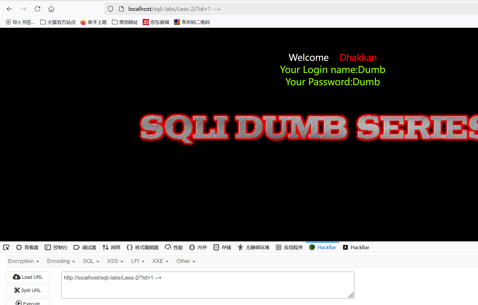This screenshot has width=478, height=305.
Task: Open the 网络 network monitor
Action: point(111,247)
